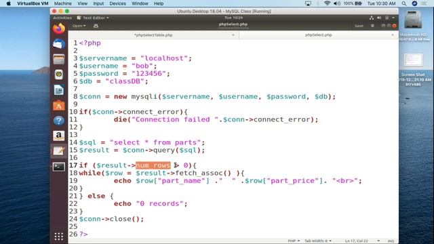
Task: Close the phpSelect.php tab
Action: coord(393,35)
